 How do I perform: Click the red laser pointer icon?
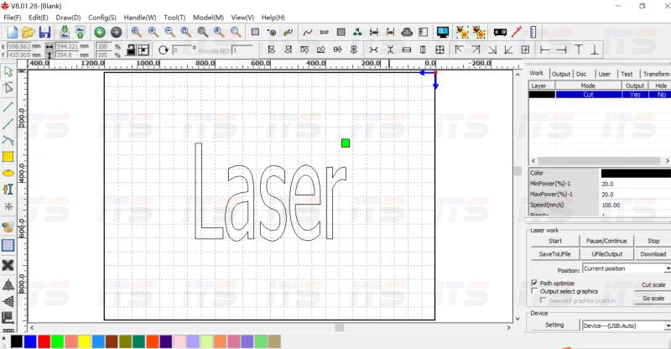[517, 32]
